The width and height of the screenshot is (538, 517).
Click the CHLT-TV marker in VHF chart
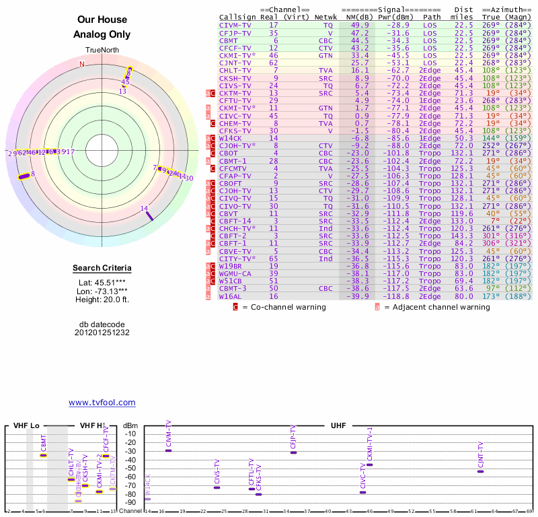[71, 479]
